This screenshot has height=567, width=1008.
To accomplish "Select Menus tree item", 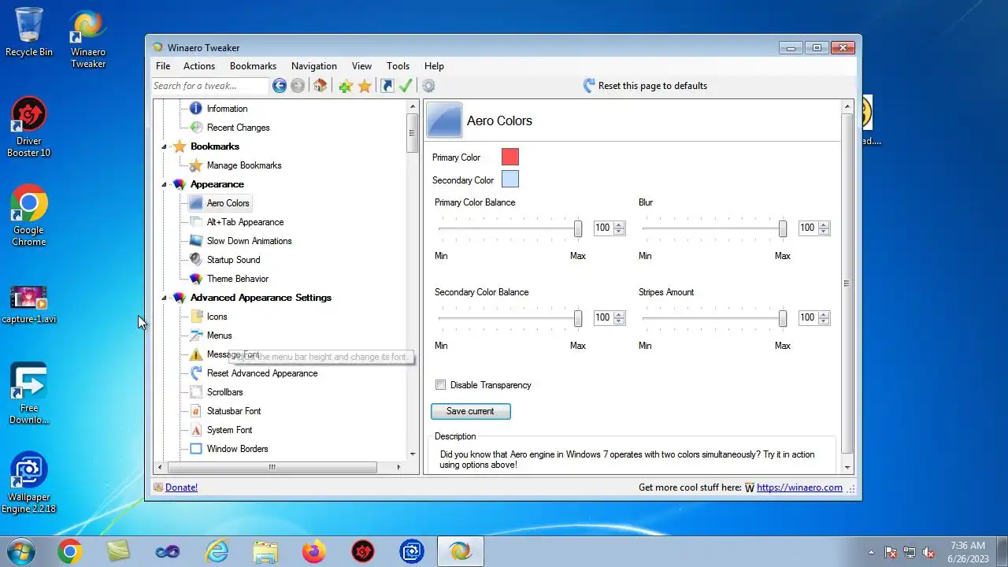I will pos(219,335).
